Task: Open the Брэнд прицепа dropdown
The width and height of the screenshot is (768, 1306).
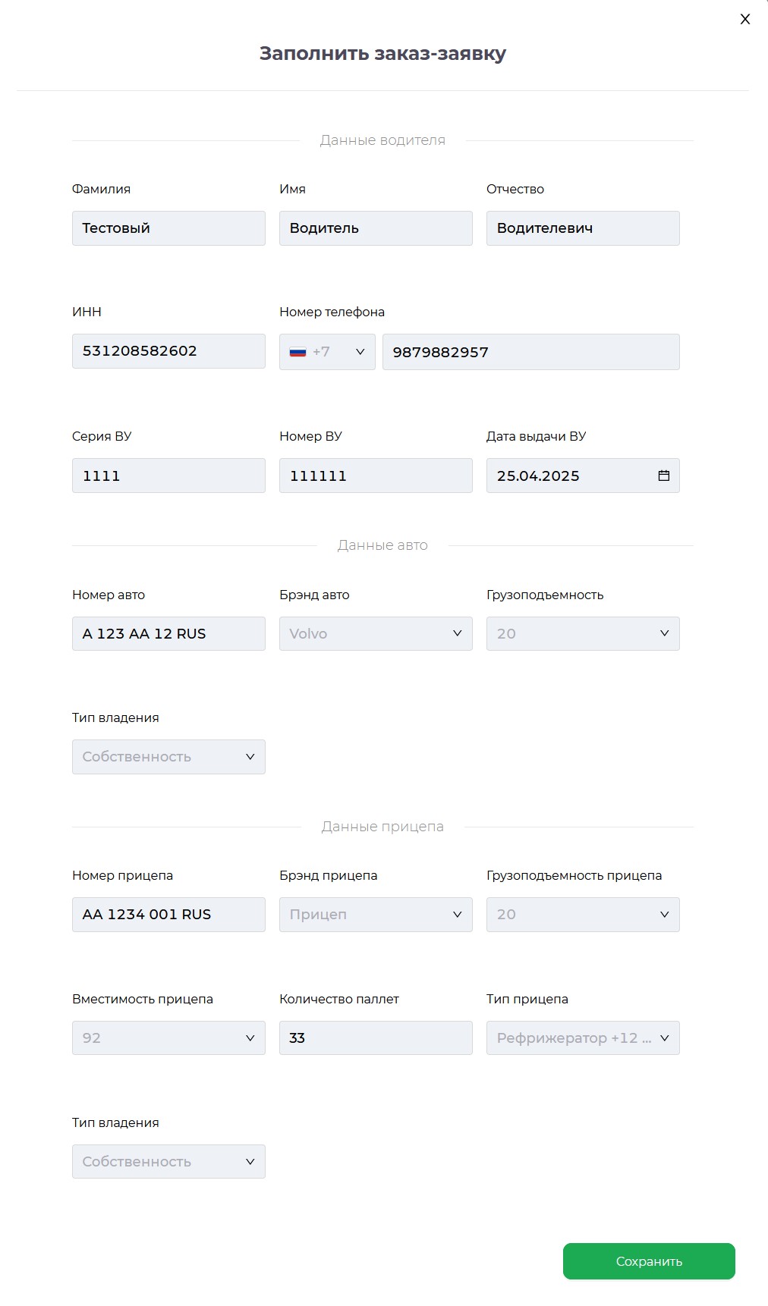Action: click(x=376, y=915)
